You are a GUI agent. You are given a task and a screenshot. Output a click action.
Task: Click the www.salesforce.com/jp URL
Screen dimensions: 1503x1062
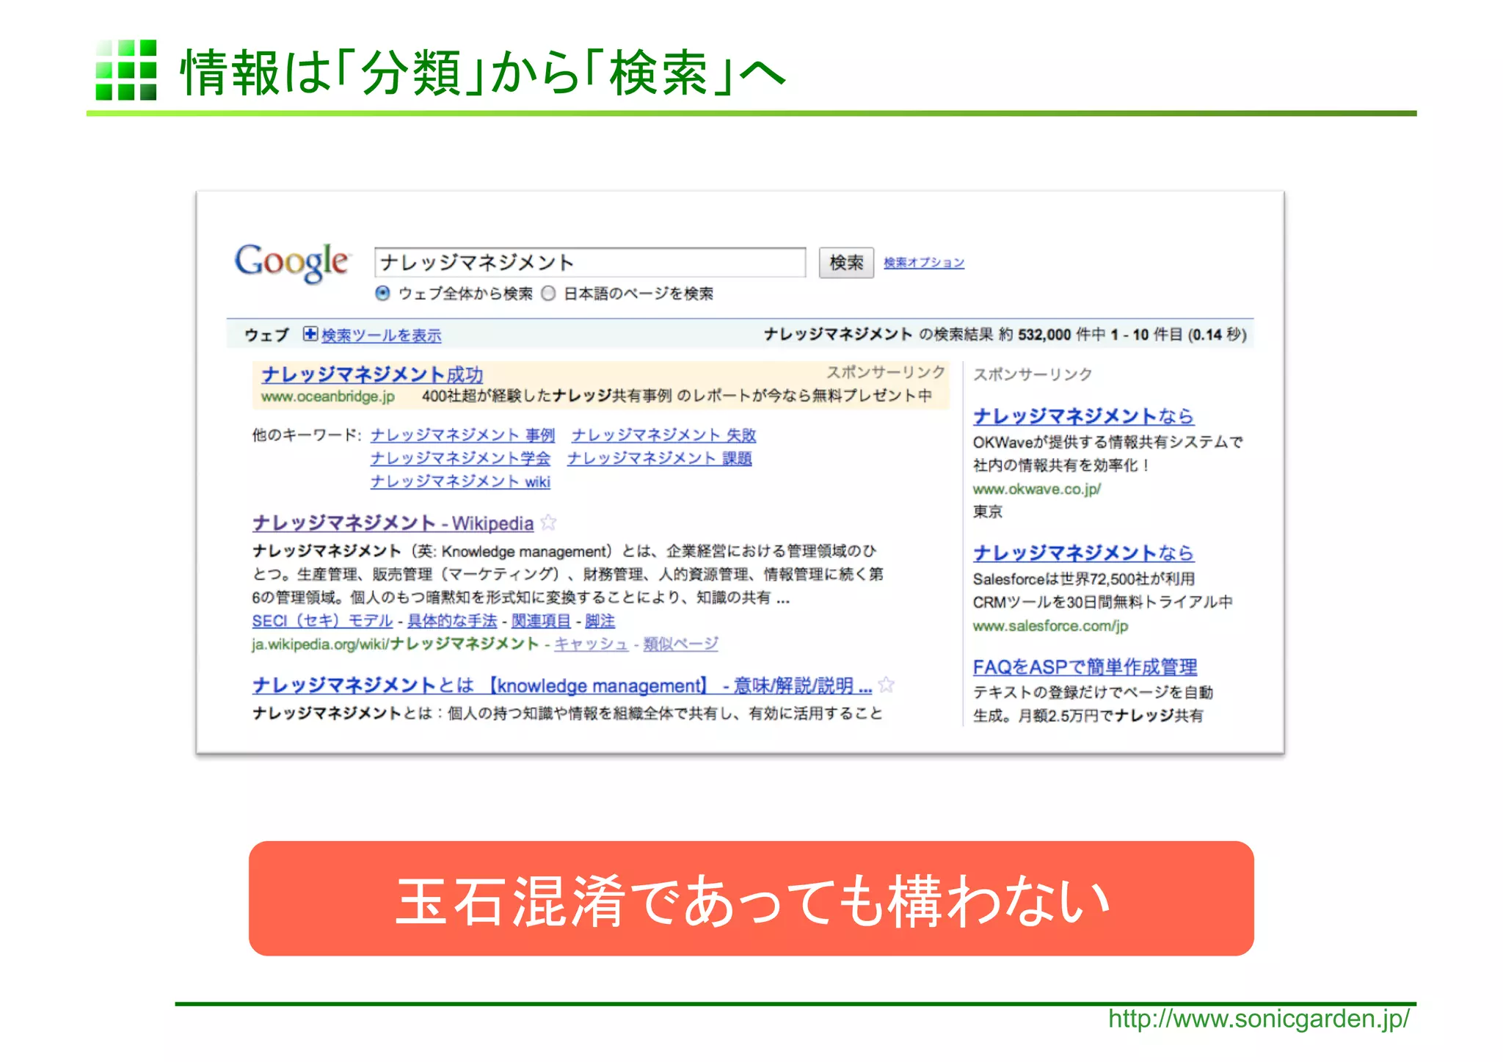tap(1050, 626)
